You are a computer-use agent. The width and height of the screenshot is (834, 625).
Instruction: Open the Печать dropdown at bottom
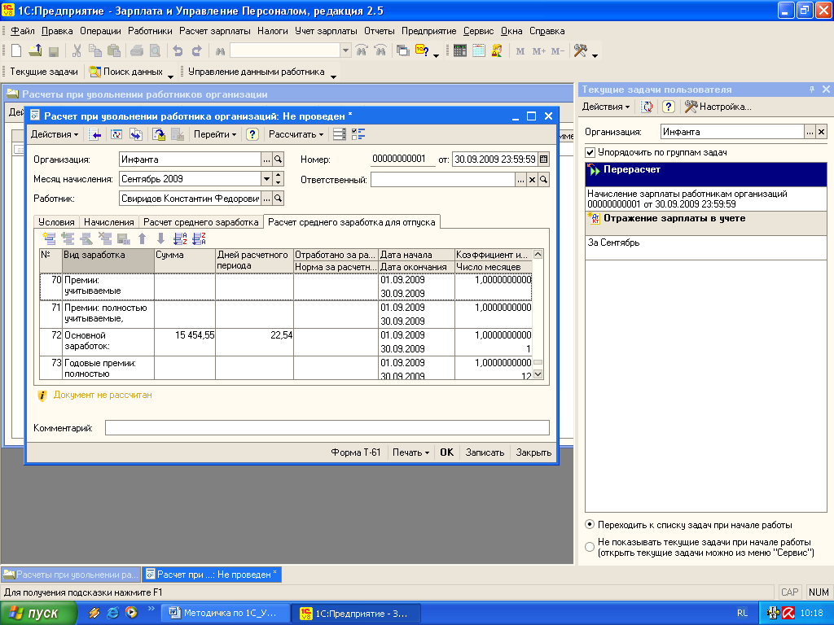point(410,452)
